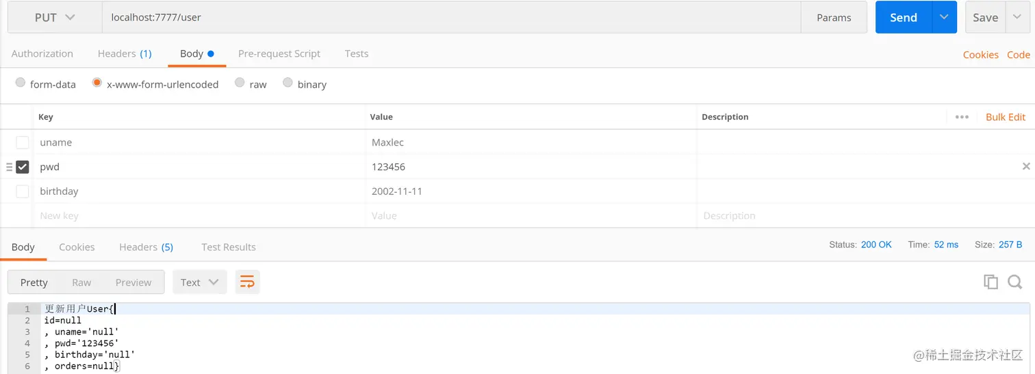Copy response body to clipboard
1035x374 pixels.
[991, 282]
